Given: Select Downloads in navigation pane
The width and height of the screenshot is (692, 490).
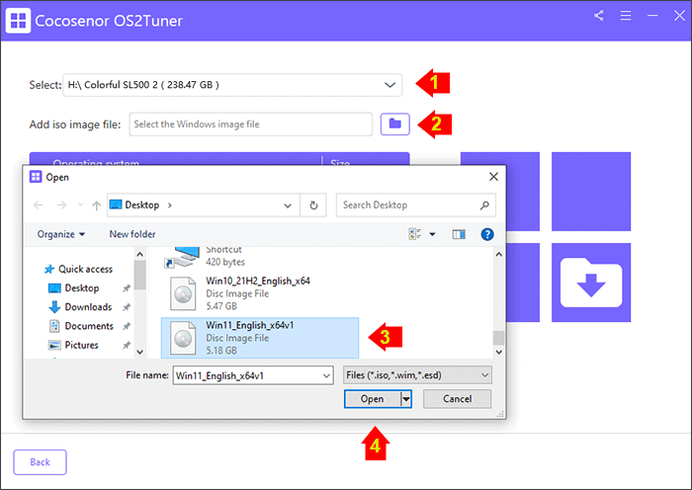Looking at the screenshot, I should coord(80,307).
